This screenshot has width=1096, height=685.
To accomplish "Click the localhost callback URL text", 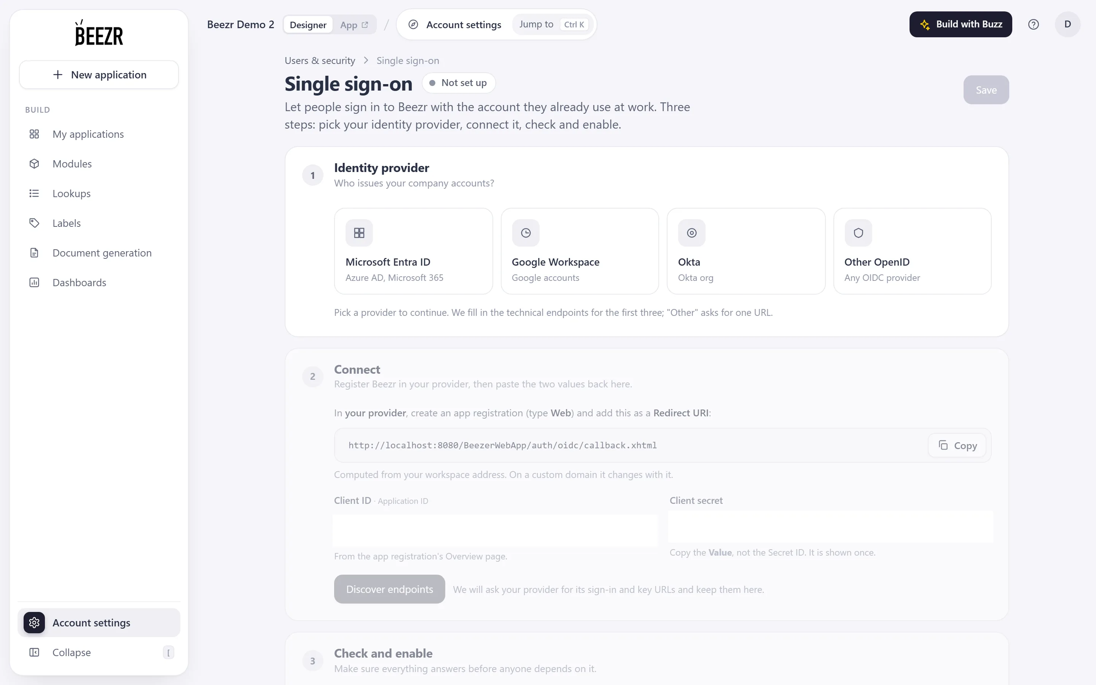I will (x=502, y=445).
